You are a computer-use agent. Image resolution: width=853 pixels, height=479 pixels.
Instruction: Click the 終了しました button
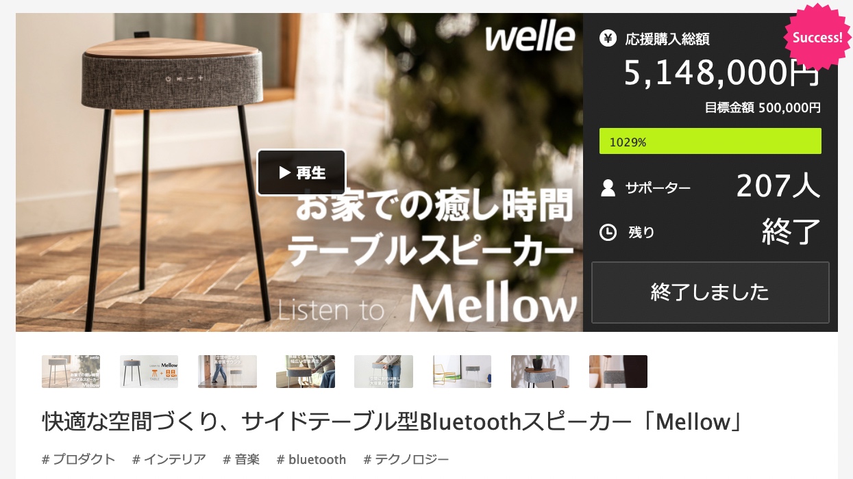tap(710, 292)
